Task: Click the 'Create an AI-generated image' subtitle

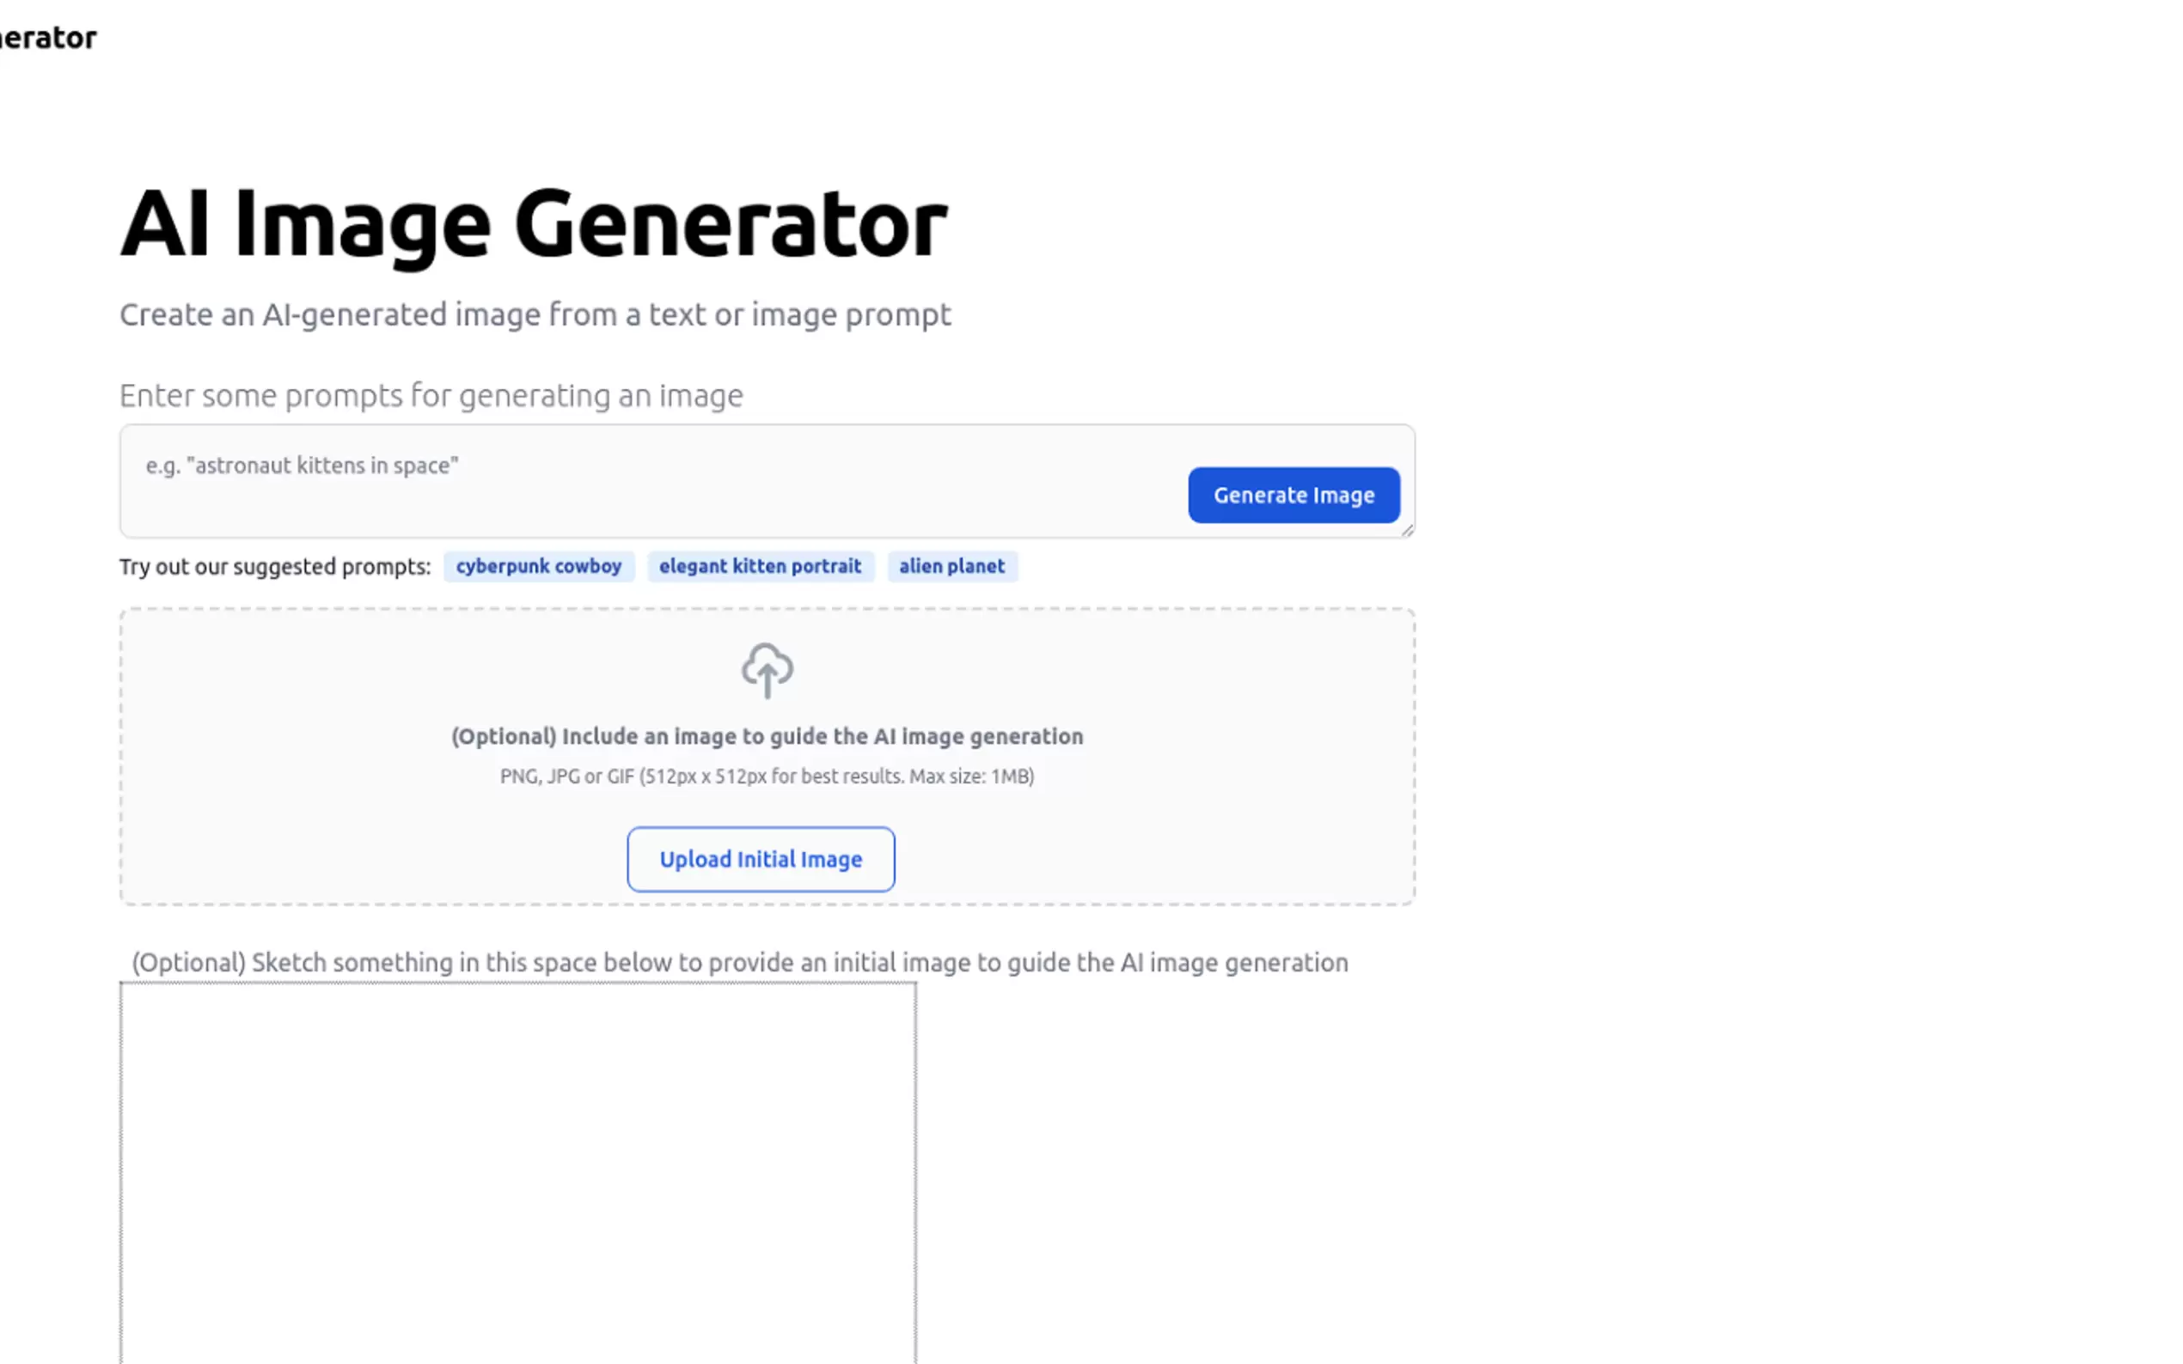Action: click(x=535, y=315)
